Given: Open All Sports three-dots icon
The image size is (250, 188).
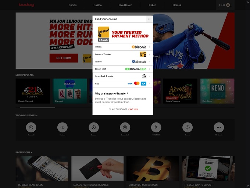Looking at the screenshot, I should tap(219, 127).
